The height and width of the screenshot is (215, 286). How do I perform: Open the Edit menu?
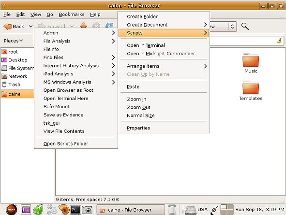(x=20, y=14)
